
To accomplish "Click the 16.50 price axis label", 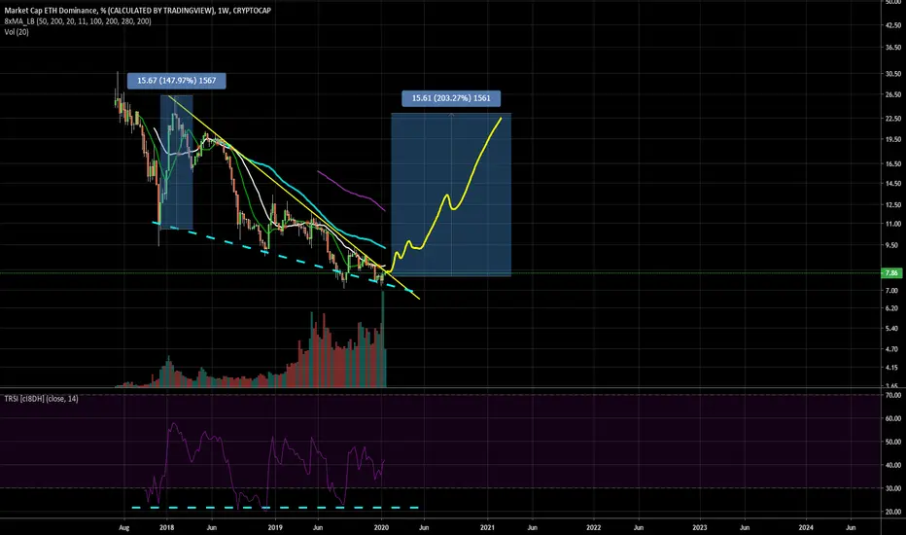I will pyautogui.click(x=893, y=164).
